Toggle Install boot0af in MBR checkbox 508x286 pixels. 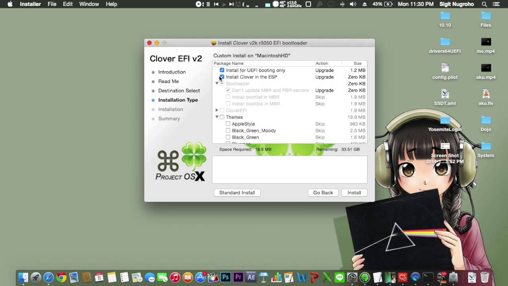[228, 97]
